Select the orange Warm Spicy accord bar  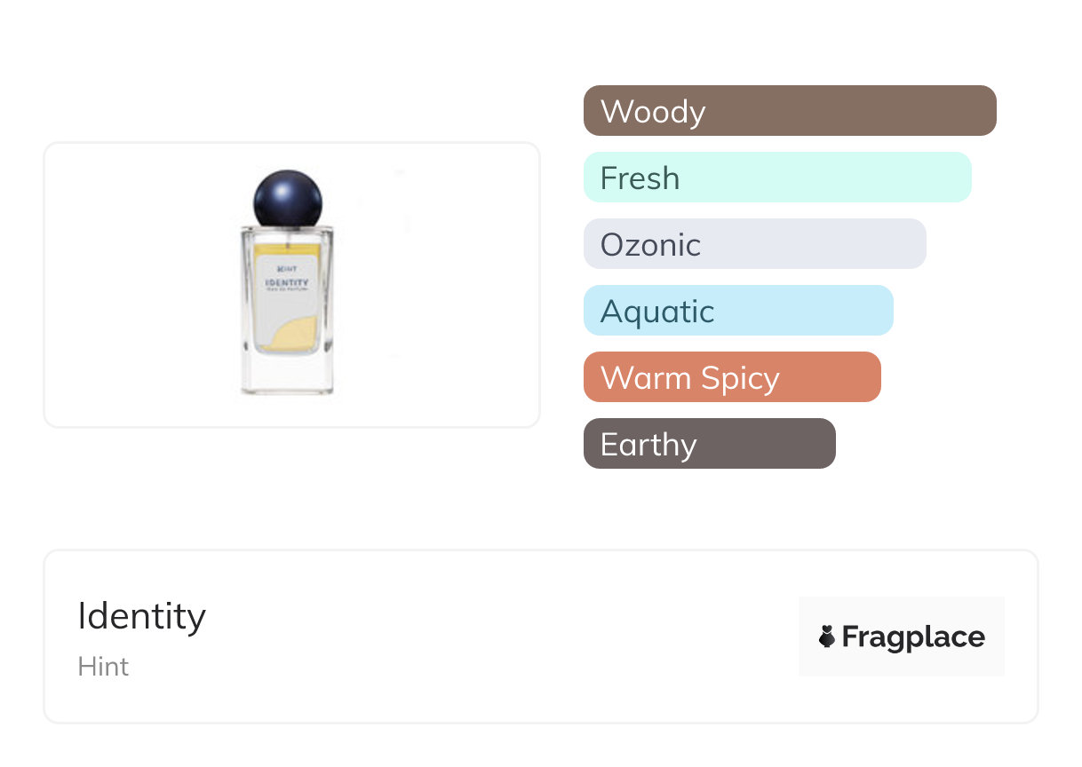(731, 377)
